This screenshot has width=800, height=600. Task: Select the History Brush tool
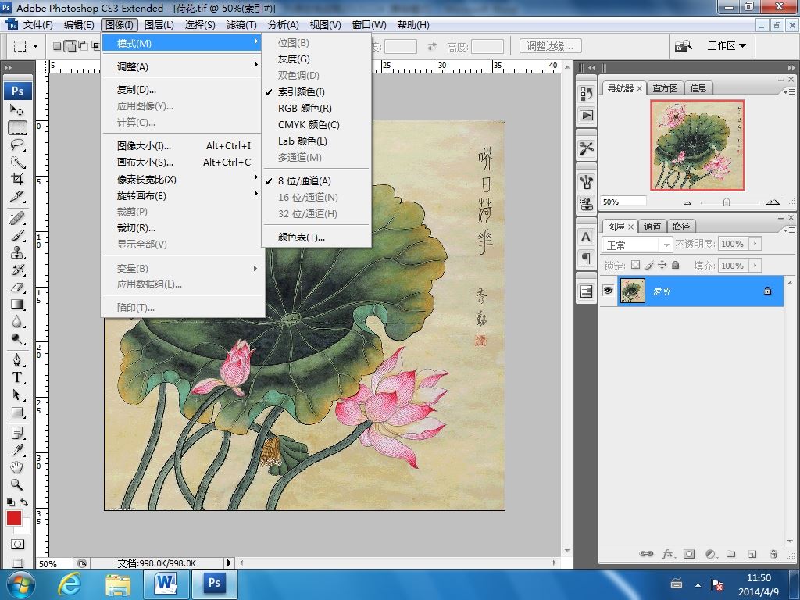[17, 270]
